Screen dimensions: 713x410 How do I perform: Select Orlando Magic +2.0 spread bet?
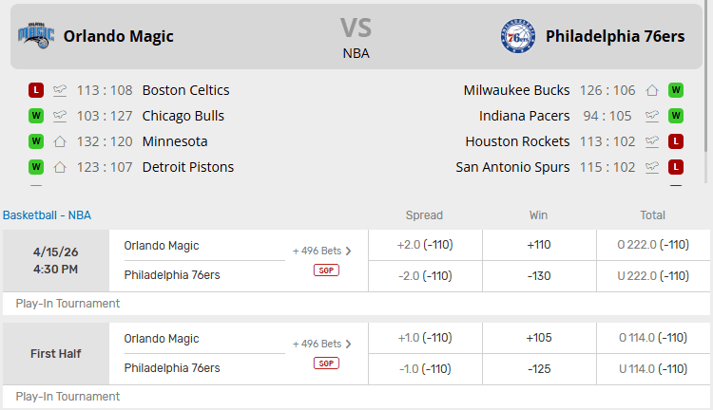coord(424,245)
